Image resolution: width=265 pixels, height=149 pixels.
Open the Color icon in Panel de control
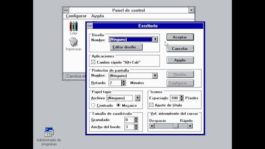(74, 28)
